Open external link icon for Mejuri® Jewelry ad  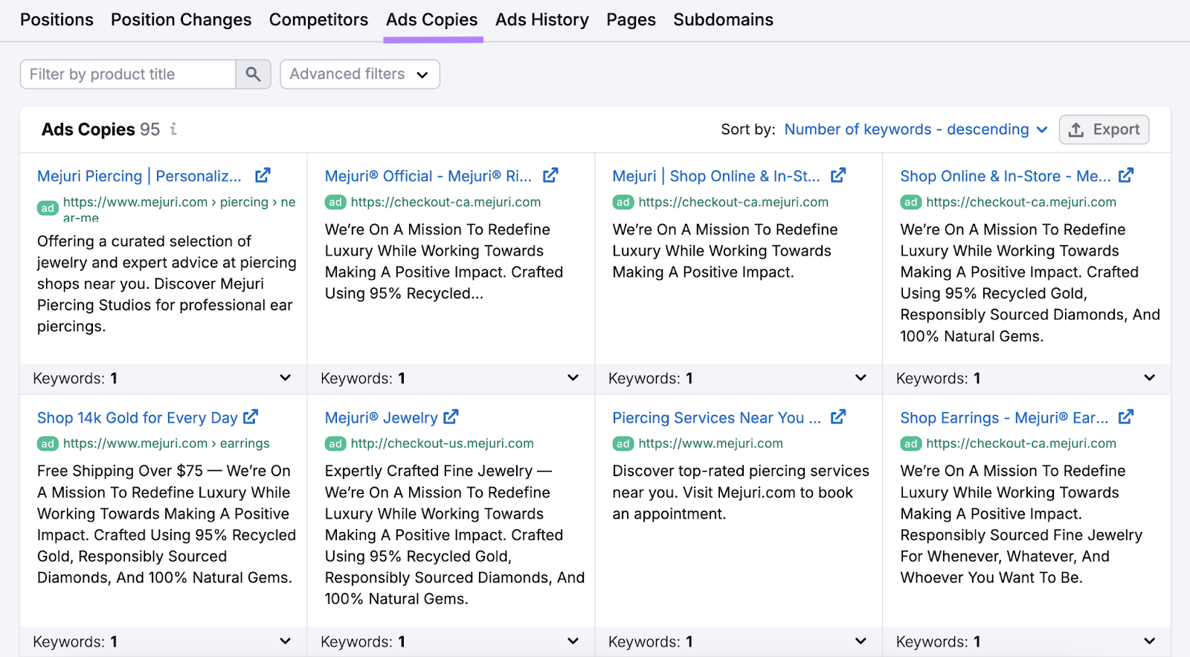[x=451, y=417]
